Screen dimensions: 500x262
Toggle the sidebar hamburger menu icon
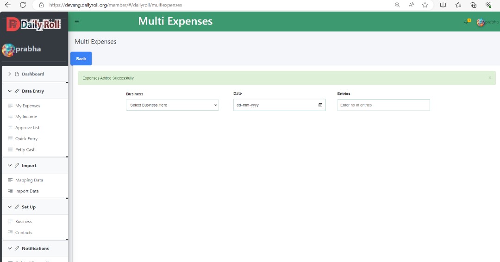pos(77,22)
